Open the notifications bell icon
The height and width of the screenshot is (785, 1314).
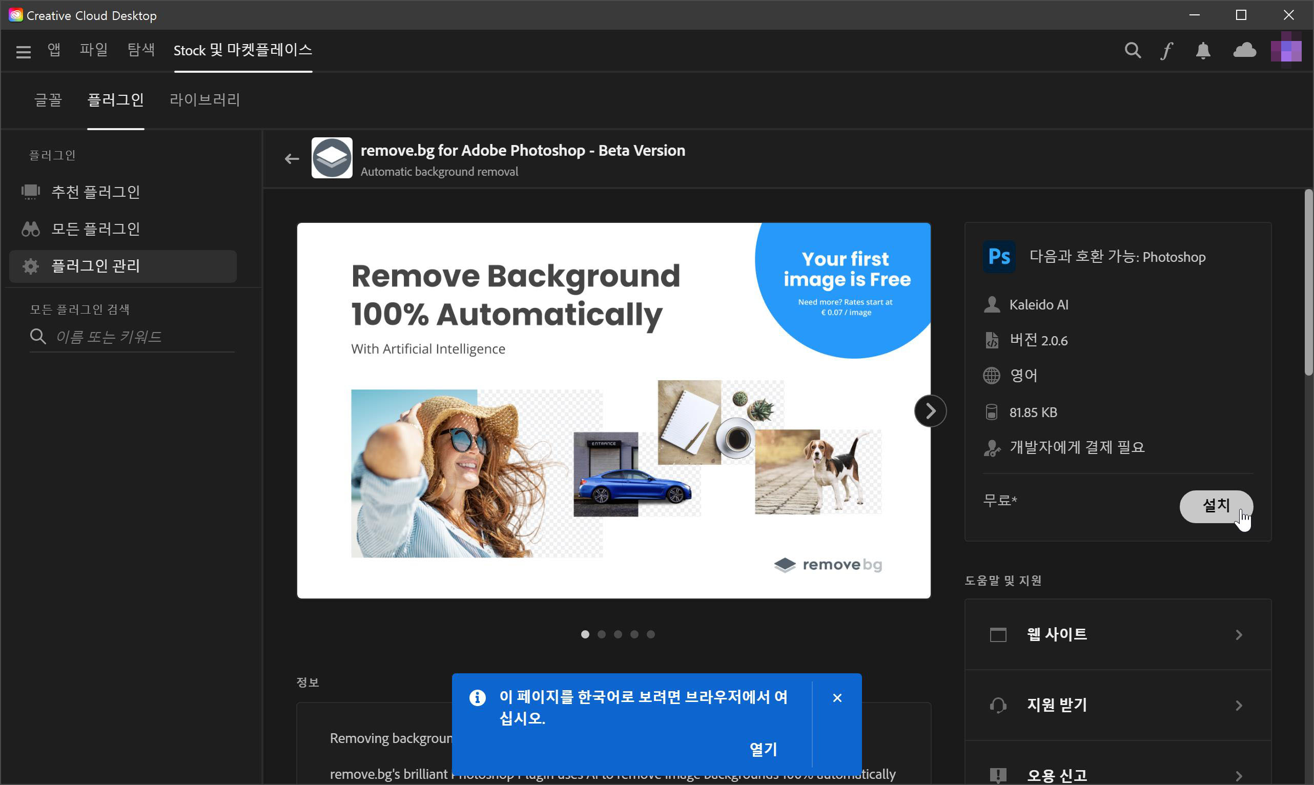[1203, 51]
